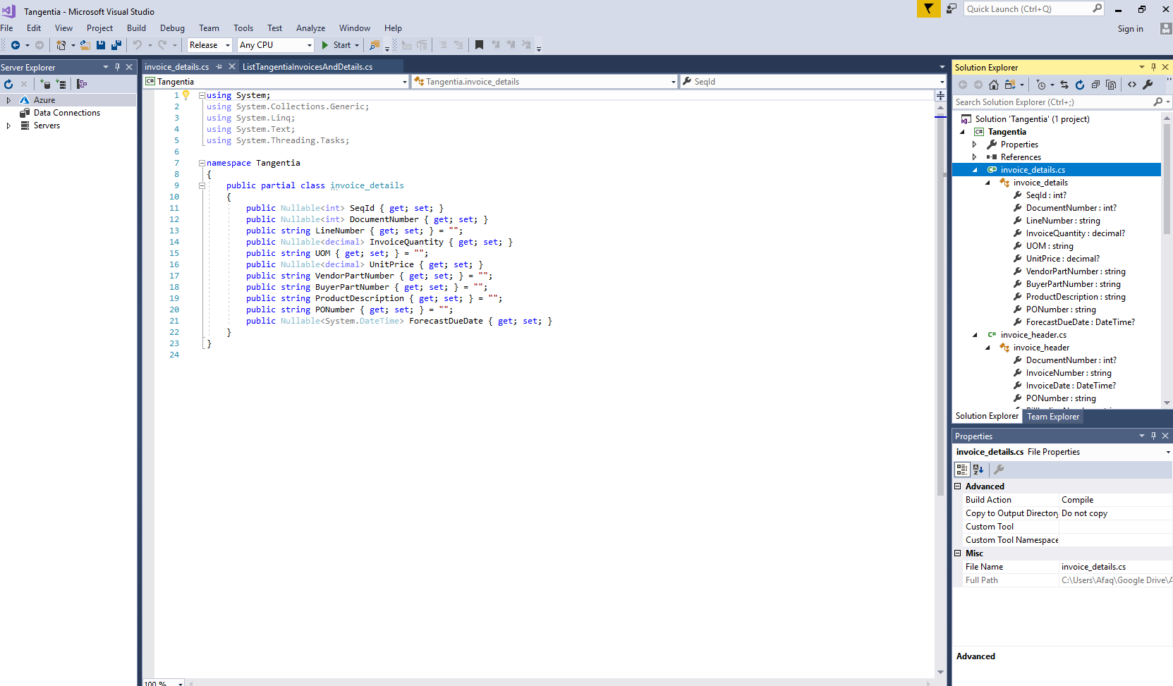
Task: Switch to the Team Explorer tab
Action: tap(1053, 417)
